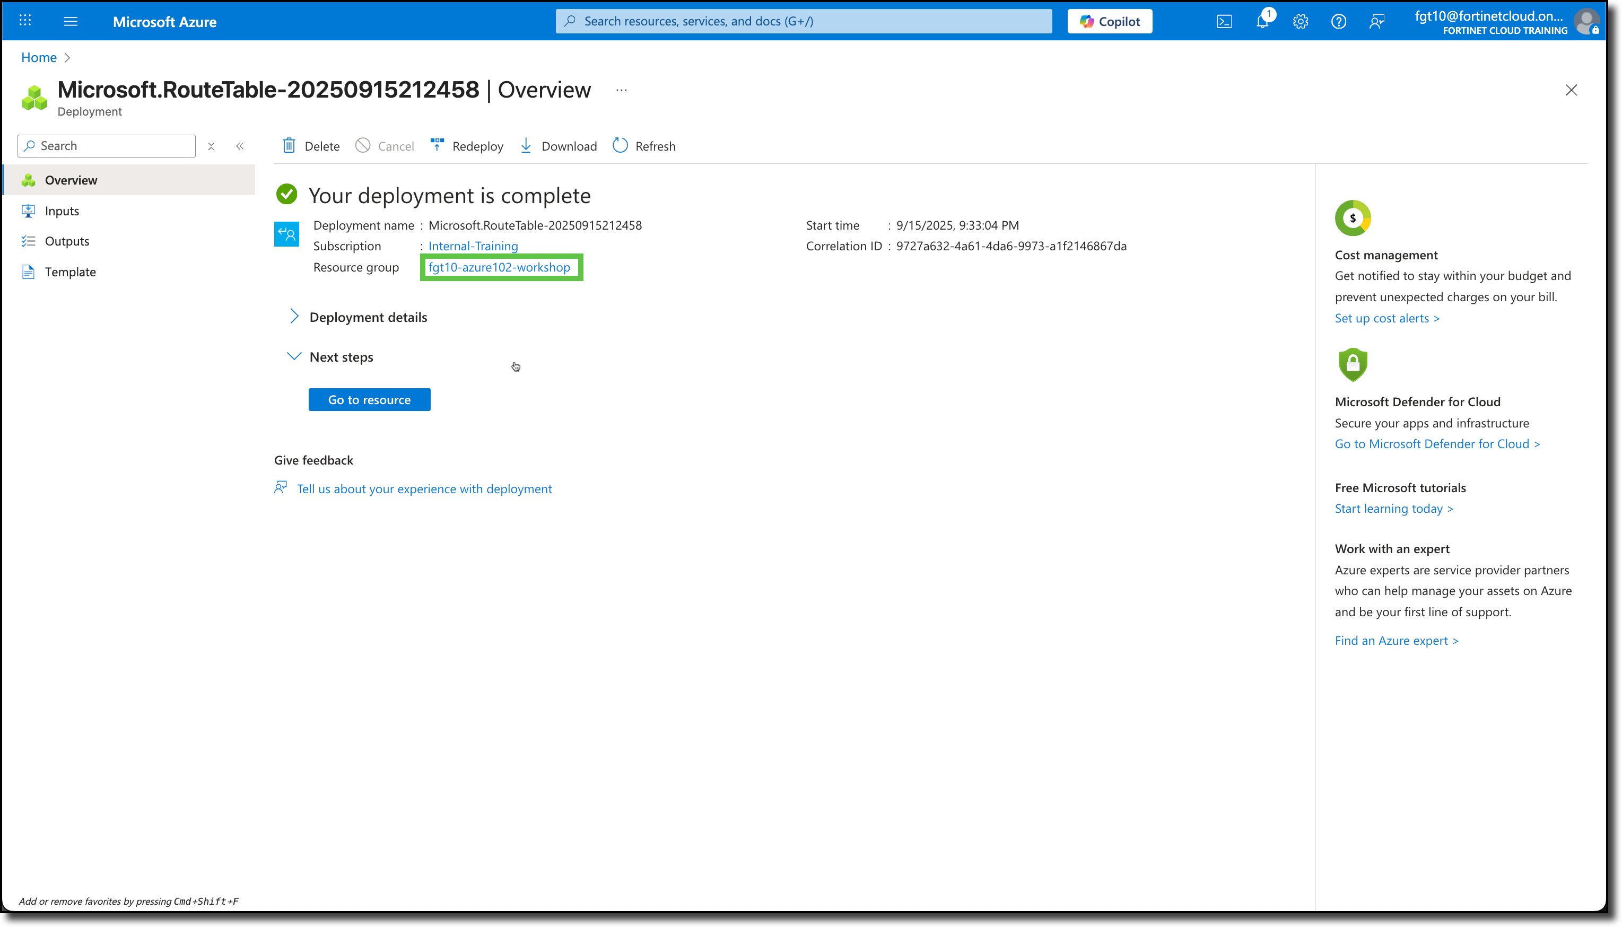1622x927 pixels.
Task: Open the feedback icon in the top bar
Action: pyautogui.click(x=1377, y=21)
